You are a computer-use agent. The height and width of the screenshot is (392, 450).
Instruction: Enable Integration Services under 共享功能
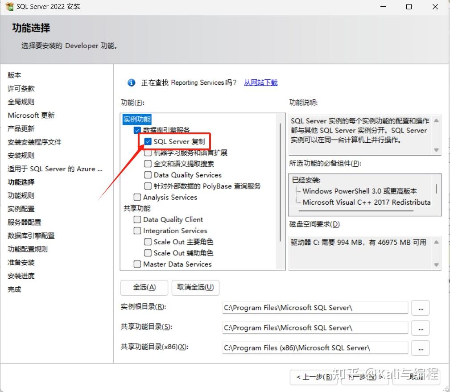coord(137,231)
